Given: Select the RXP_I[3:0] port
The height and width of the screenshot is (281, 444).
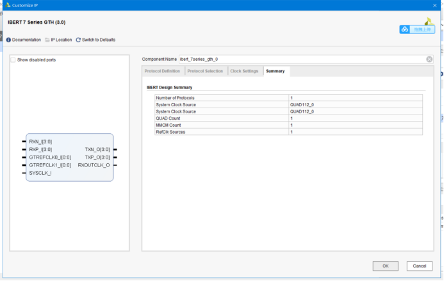Looking at the screenshot, I should (x=40, y=149).
